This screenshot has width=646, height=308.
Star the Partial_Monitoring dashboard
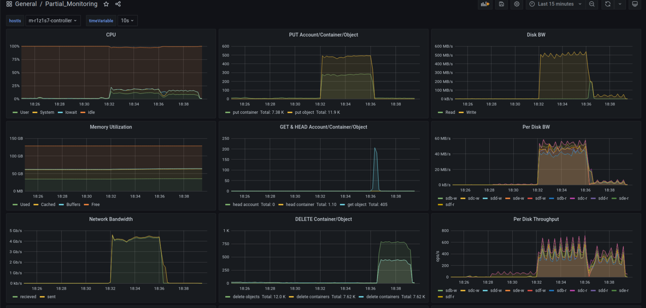click(106, 4)
